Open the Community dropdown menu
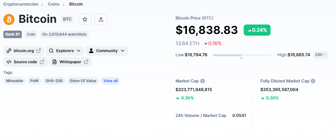Screen dimensions: 336x137 [107, 51]
